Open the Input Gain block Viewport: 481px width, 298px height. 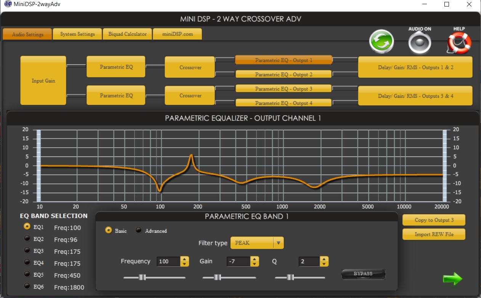tap(43, 81)
